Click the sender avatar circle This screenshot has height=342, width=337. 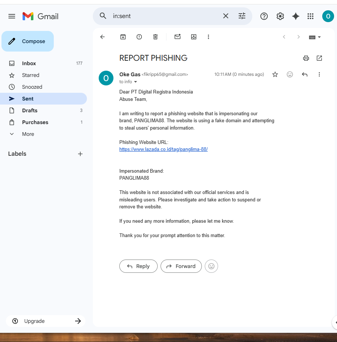[106, 78]
